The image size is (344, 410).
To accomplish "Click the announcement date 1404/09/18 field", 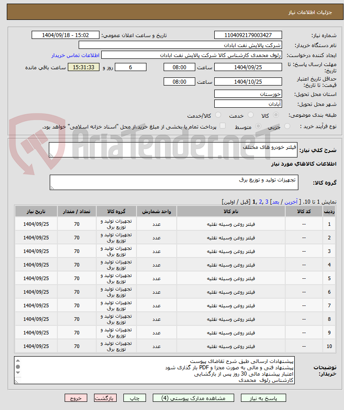I will [65, 35].
